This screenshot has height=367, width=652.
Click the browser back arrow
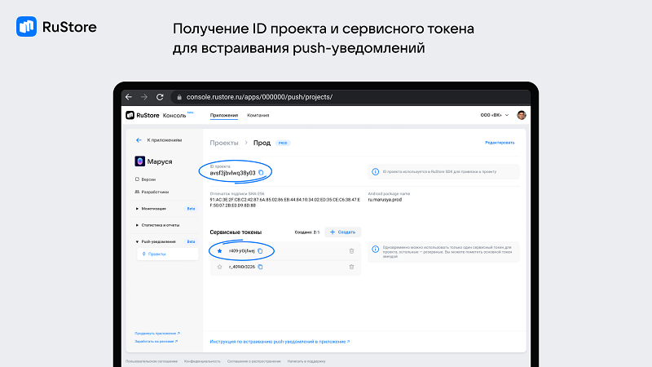click(129, 96)
